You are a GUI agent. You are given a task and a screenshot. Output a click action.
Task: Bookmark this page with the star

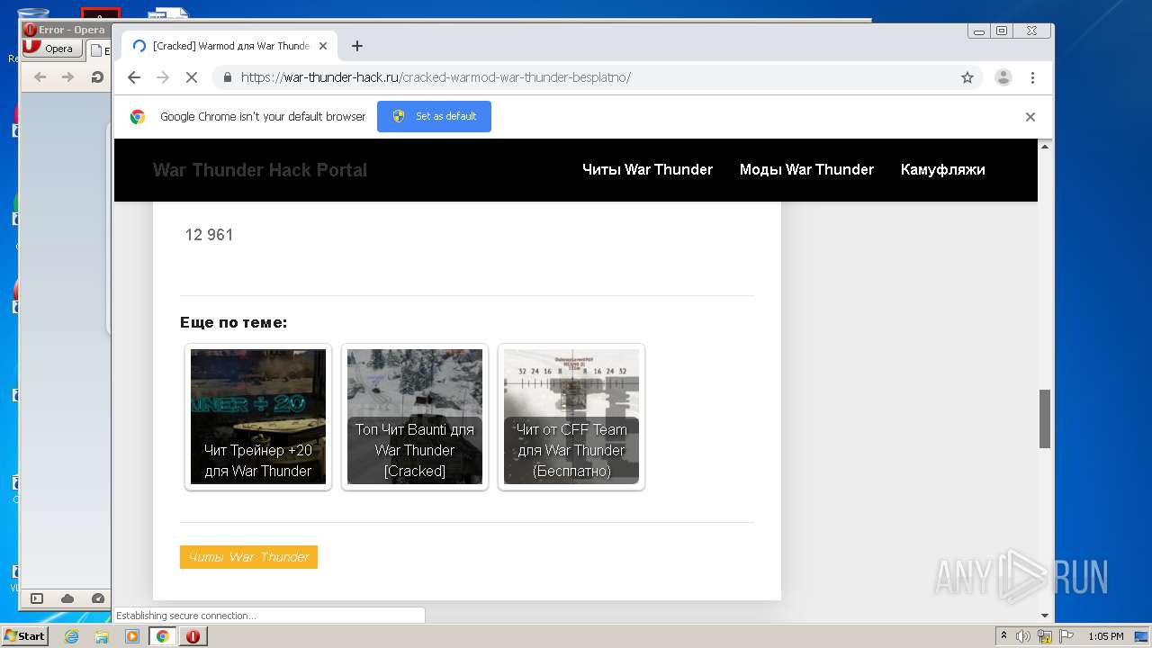pyautogui.click(x=967, y=77)
